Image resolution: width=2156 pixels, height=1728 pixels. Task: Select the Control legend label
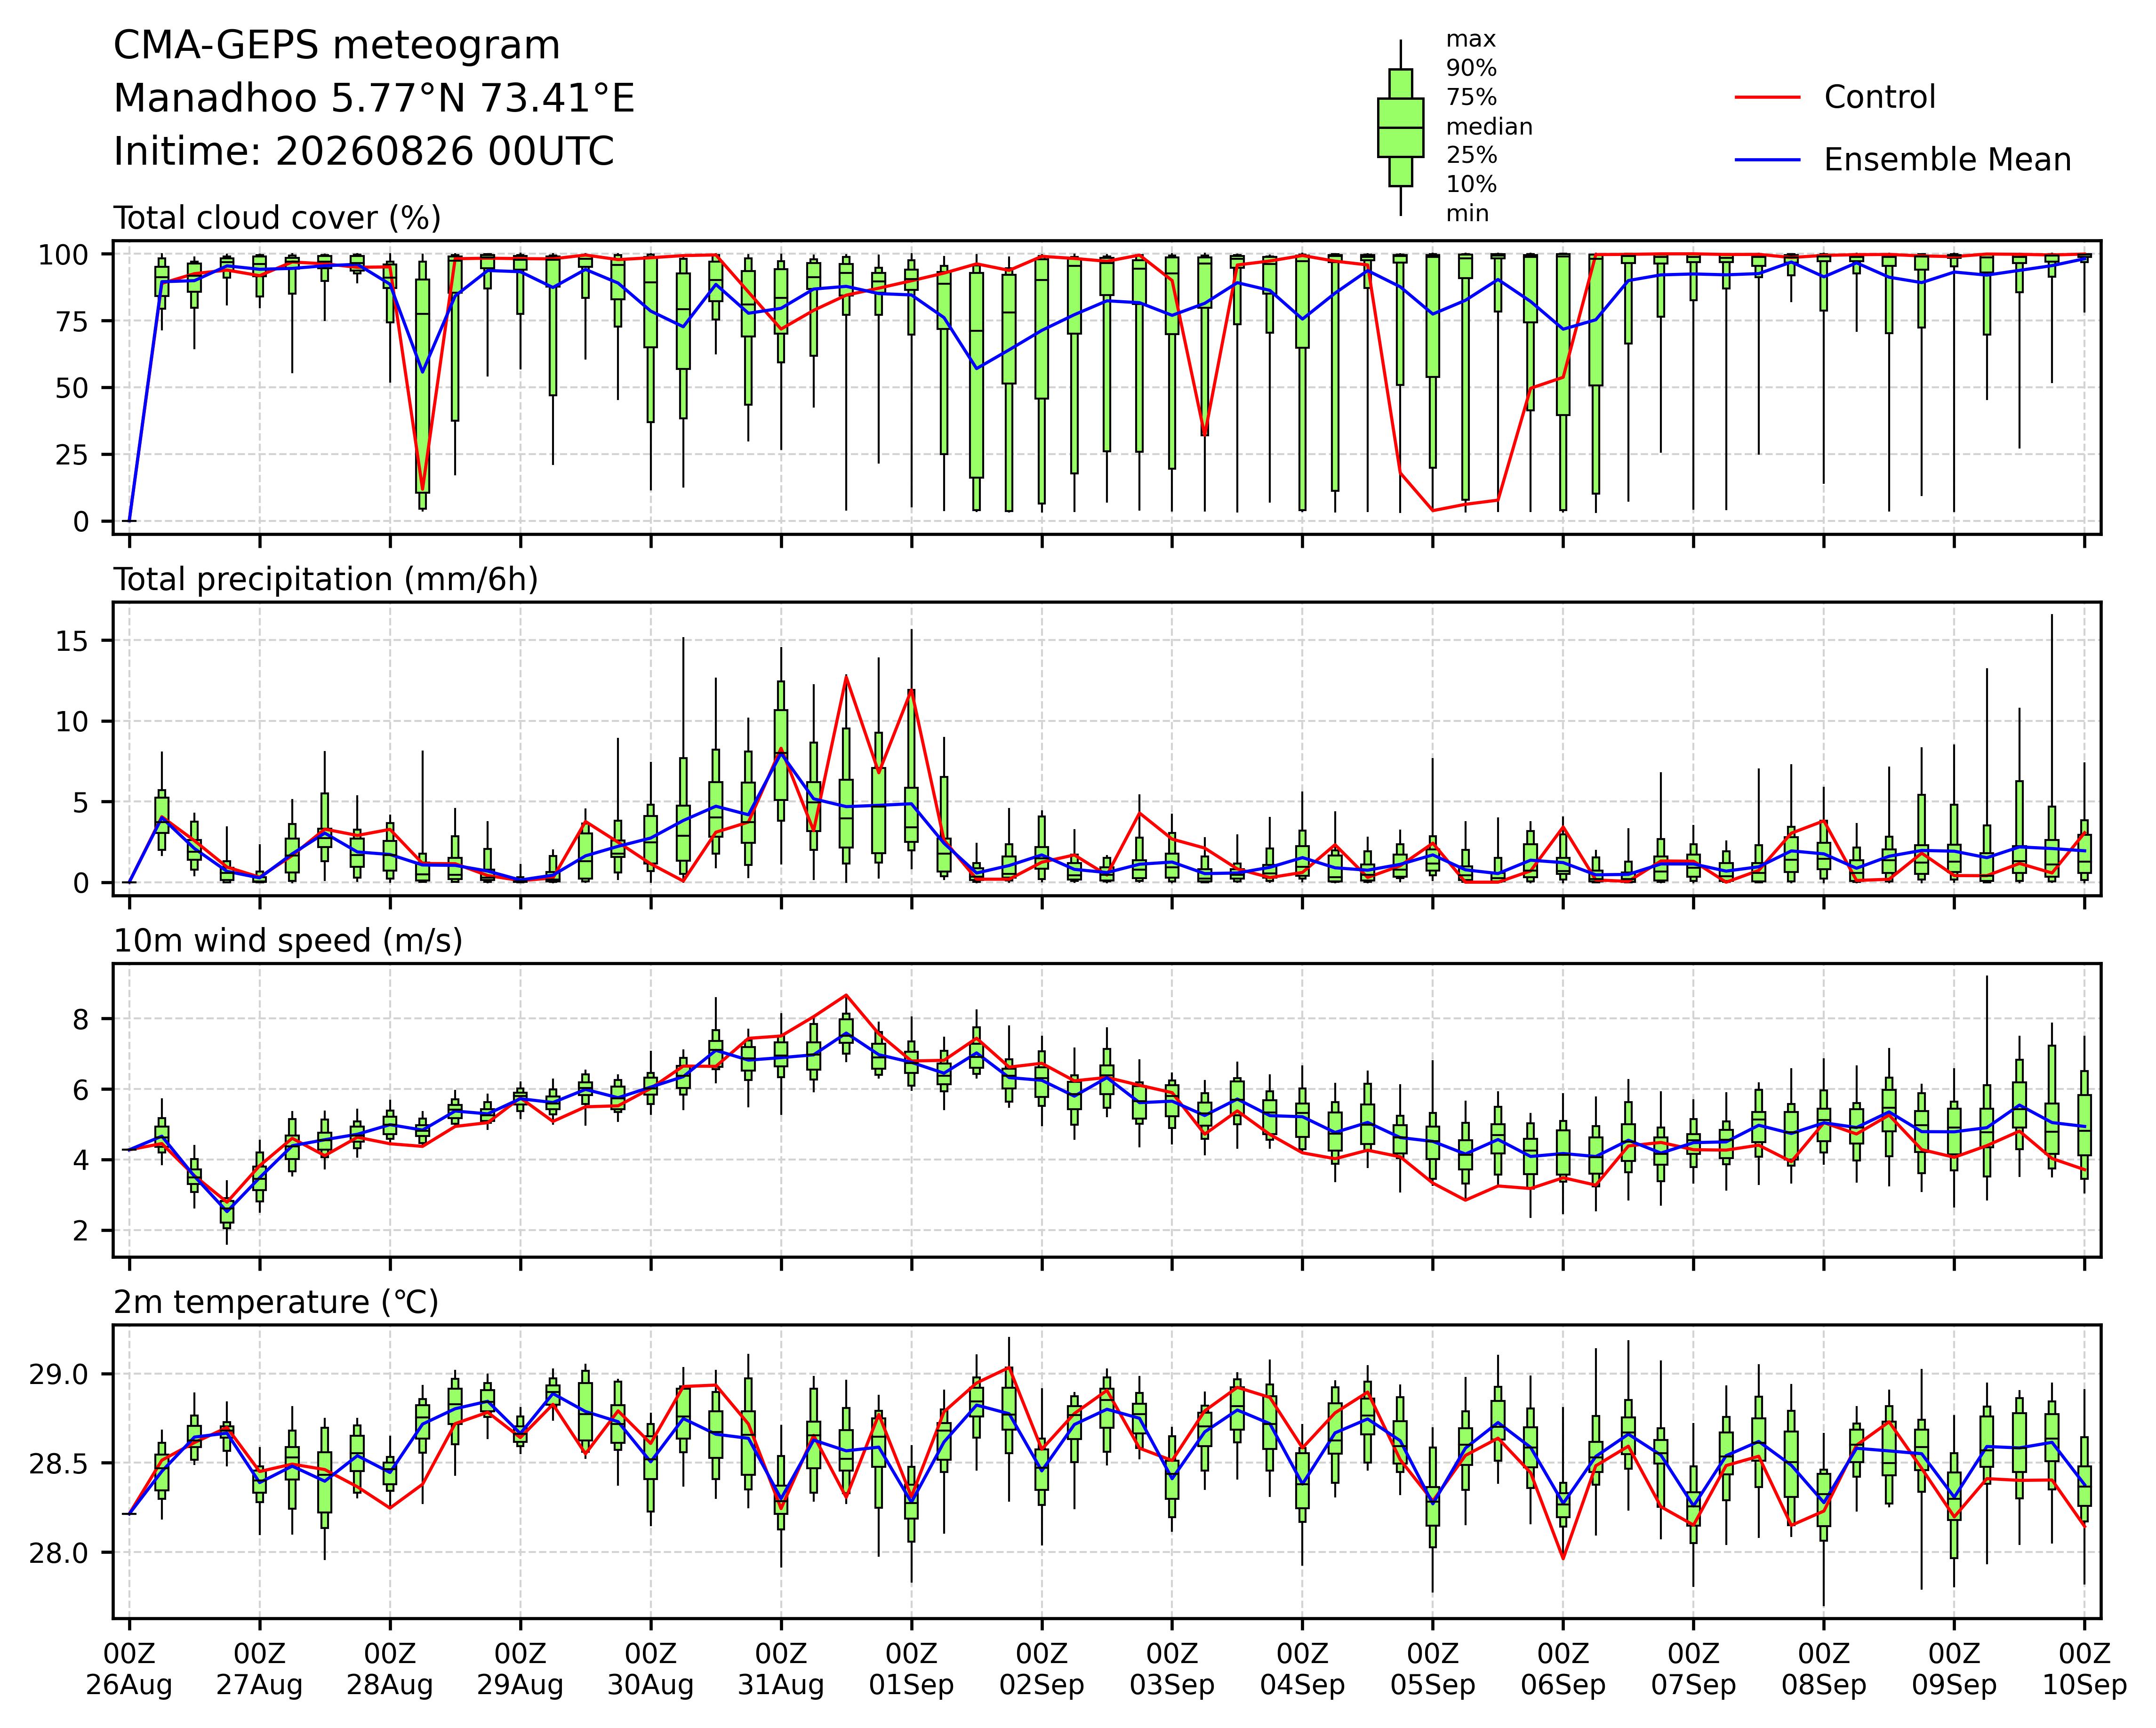1879,98
